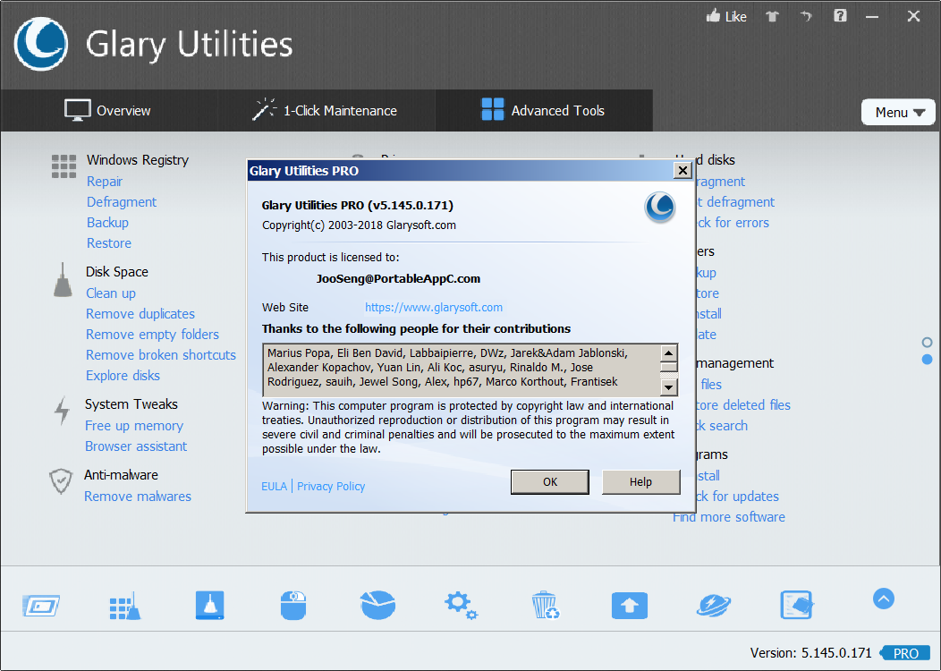
Task: Select the Advanced Tools tab
Action: pyautogui.click(x=544, y=110)
